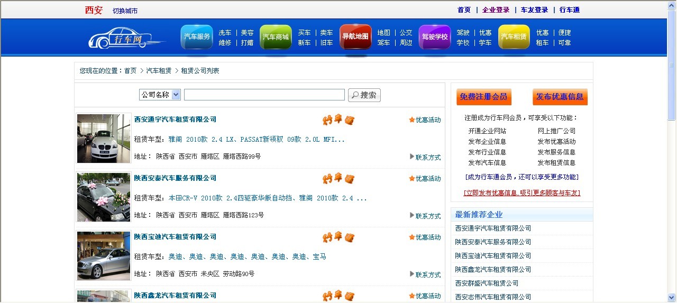Open the wedding car thumbnail of 陕西安泰
677x303 pixels.
(x=104, y=197)
